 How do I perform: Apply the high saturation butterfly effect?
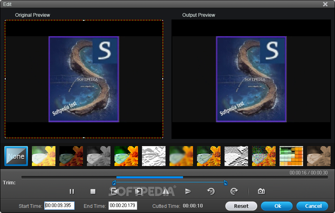point(126,156)
